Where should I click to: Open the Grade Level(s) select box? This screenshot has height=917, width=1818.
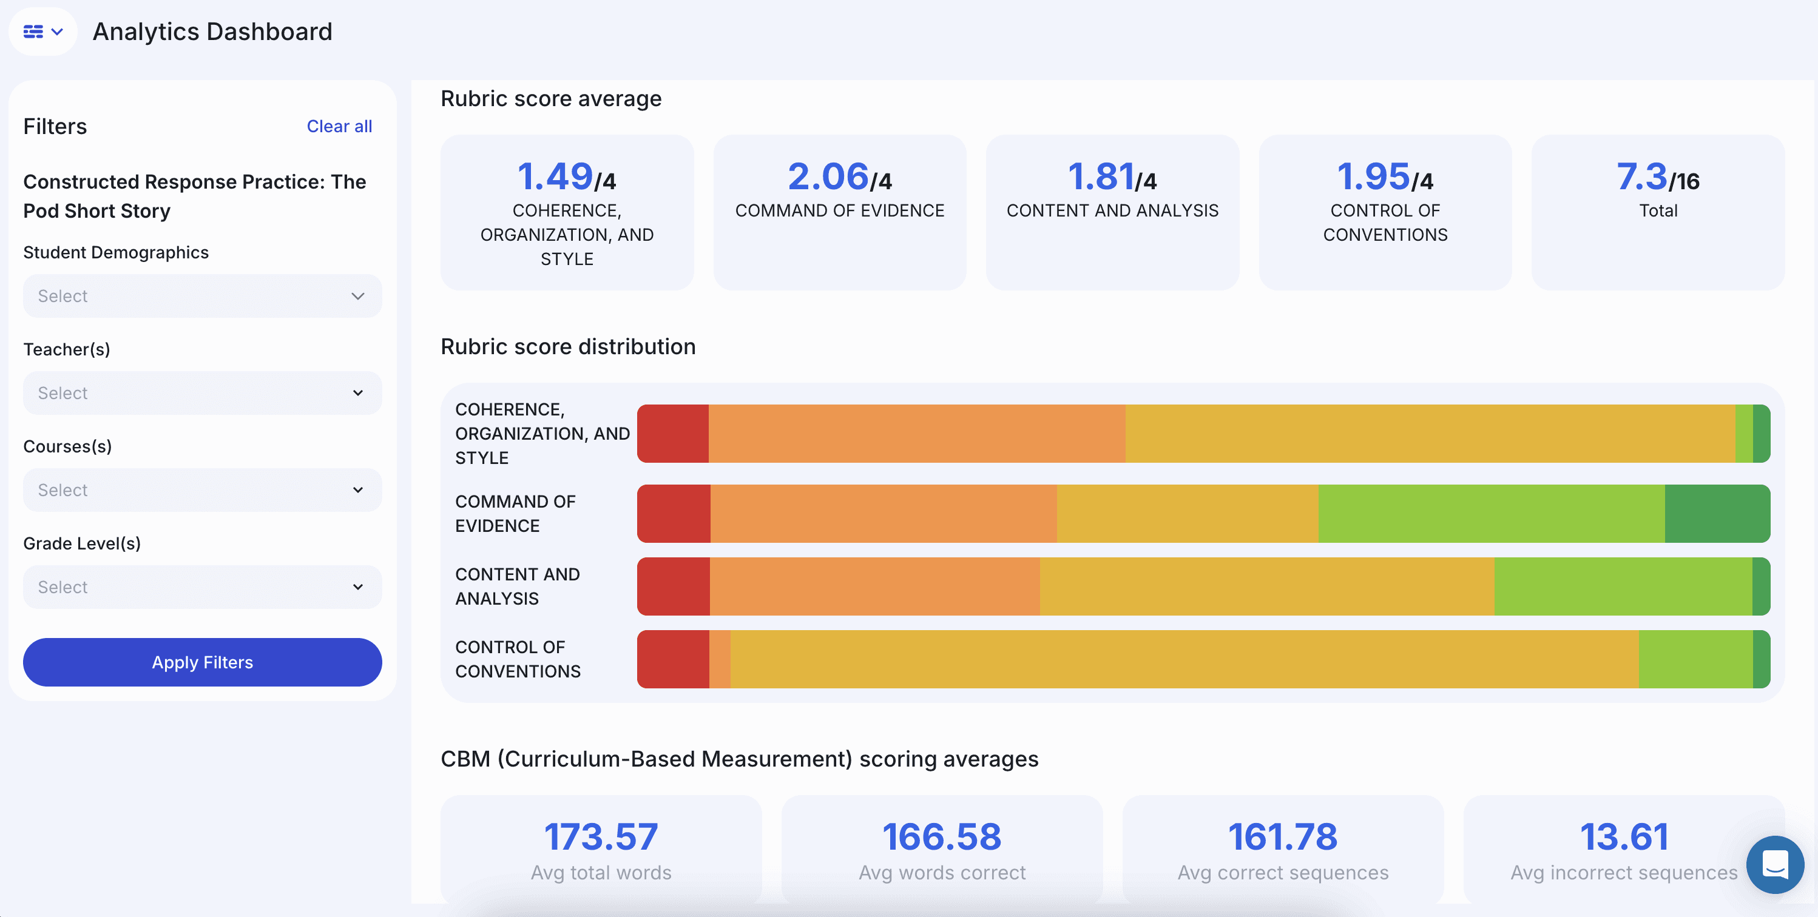coord(191,587)
